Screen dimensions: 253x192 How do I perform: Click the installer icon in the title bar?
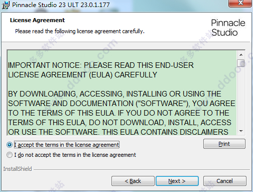[6, 5]
